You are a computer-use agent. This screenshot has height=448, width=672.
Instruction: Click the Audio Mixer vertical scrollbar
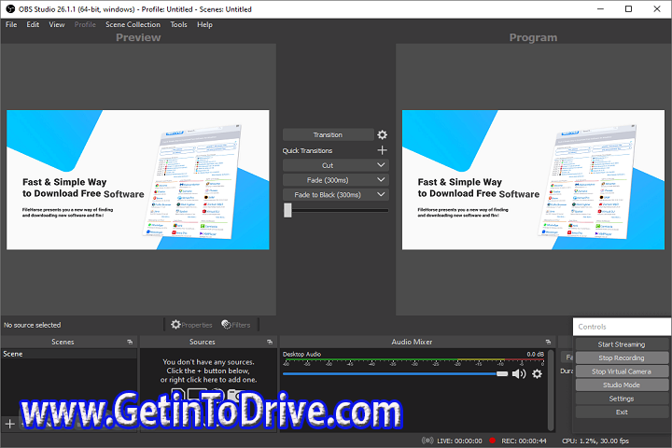tap(551, 390)
